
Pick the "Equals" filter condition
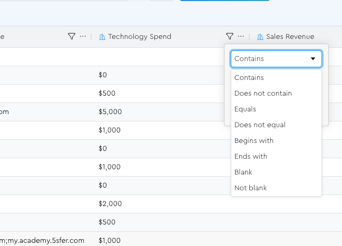pyautogui.click(x=245, y=109)
